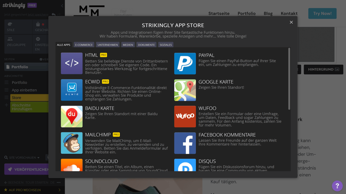The height and width of the screenshot is (194, 346).
Task: Choose the Ecwid store icon
Action: point(71,90)
